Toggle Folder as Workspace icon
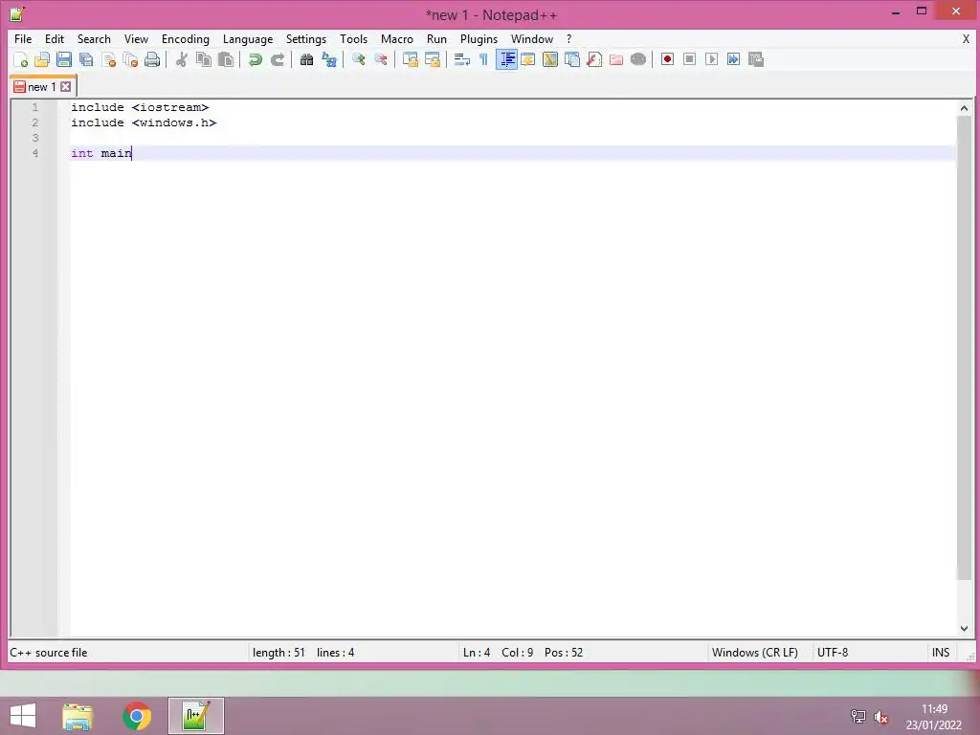This screenshot has height=735, width=980. point(616,59)
